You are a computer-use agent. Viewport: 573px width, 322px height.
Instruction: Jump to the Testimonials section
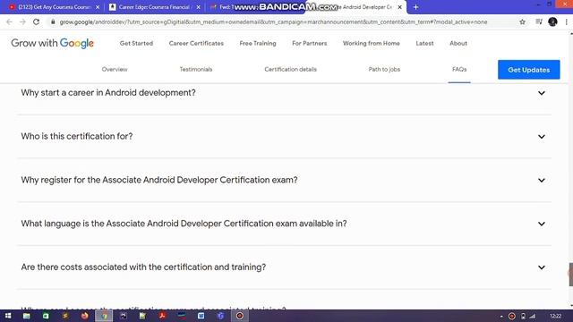(196, 70)
